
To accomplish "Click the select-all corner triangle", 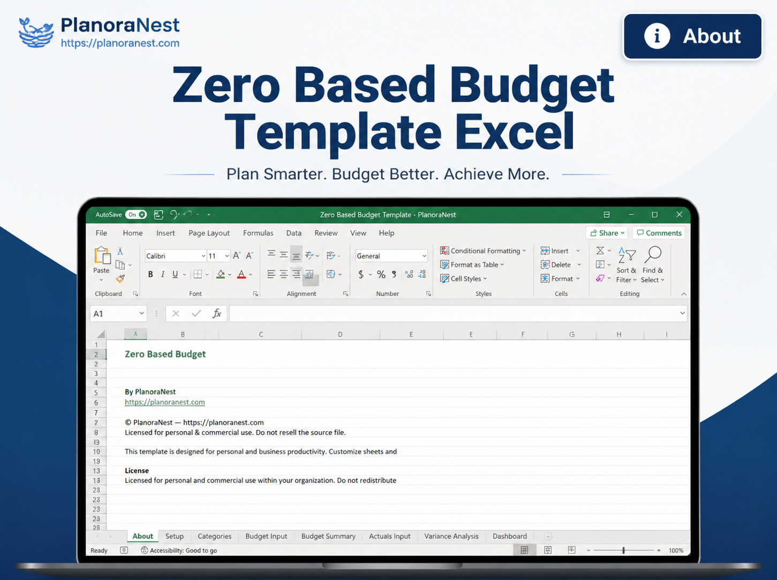I will [101, 334].
